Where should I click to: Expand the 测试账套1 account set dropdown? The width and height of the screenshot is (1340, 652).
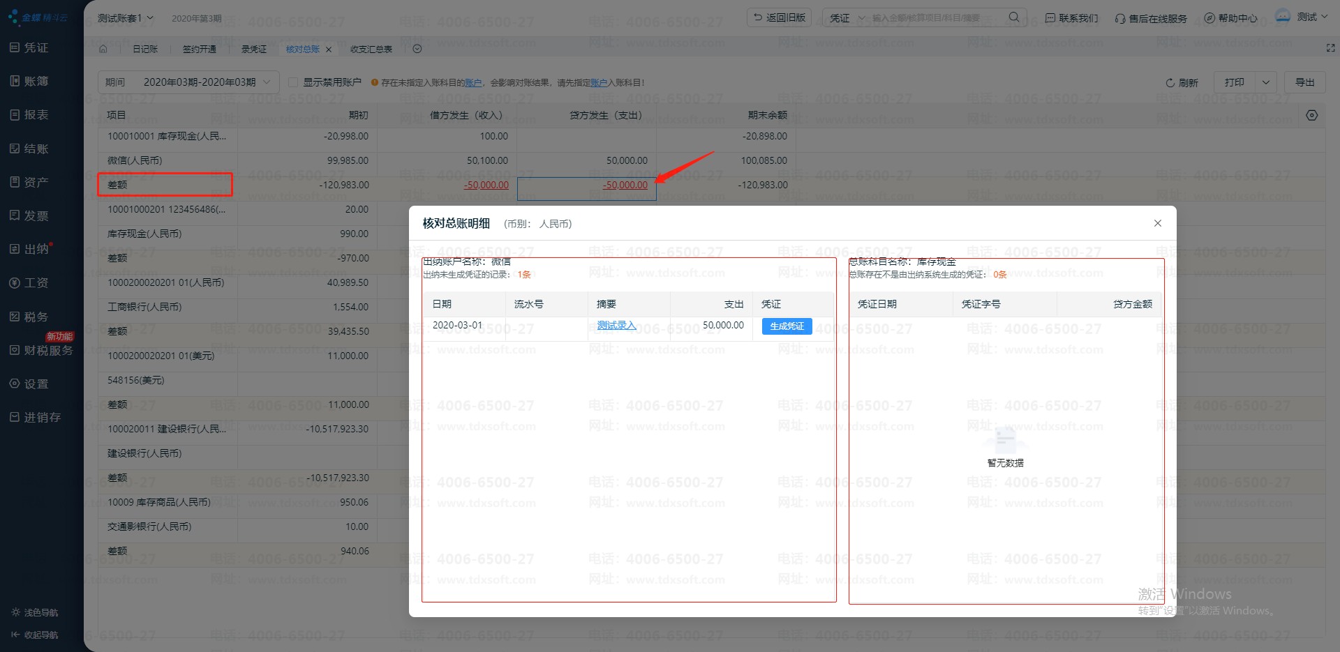tap(126, 18)
